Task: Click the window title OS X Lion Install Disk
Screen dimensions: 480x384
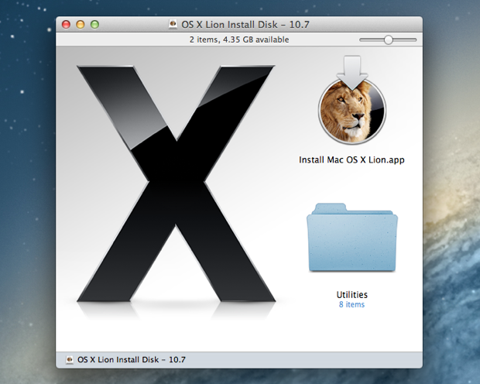Action: 245,25
